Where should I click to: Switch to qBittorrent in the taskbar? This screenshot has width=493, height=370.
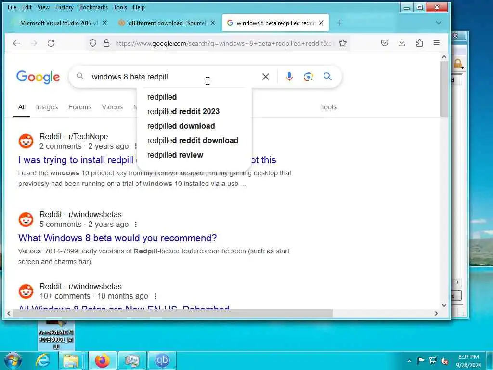click(162, 360)
